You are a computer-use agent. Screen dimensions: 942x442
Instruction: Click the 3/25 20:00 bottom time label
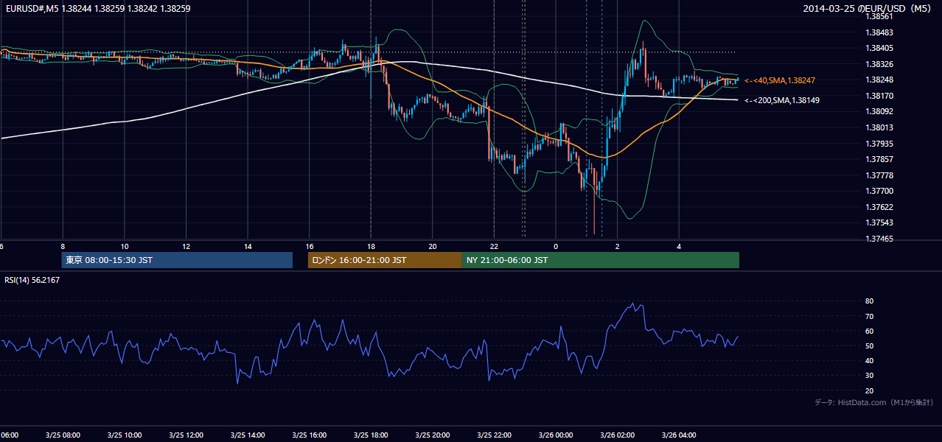[x=433, y=435]
